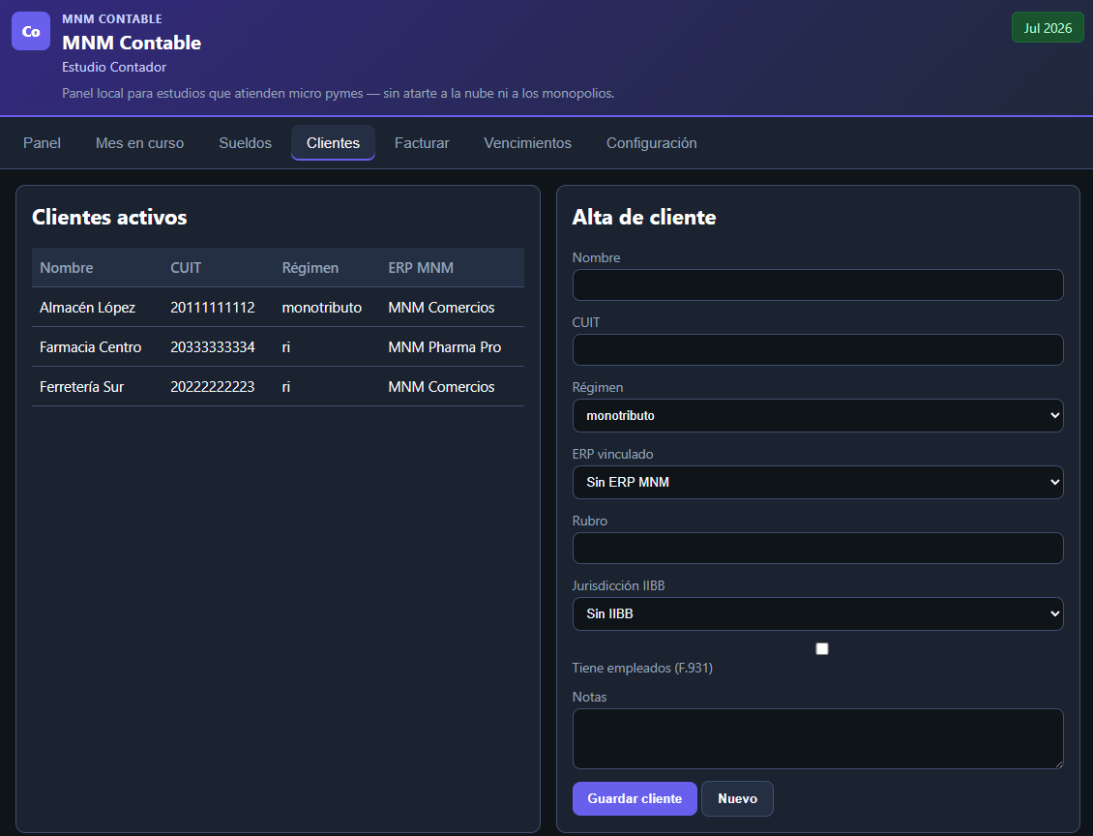Click the Nombre column header
Viewport: 1093px width, 836px height.
click(x=66, y=268)
